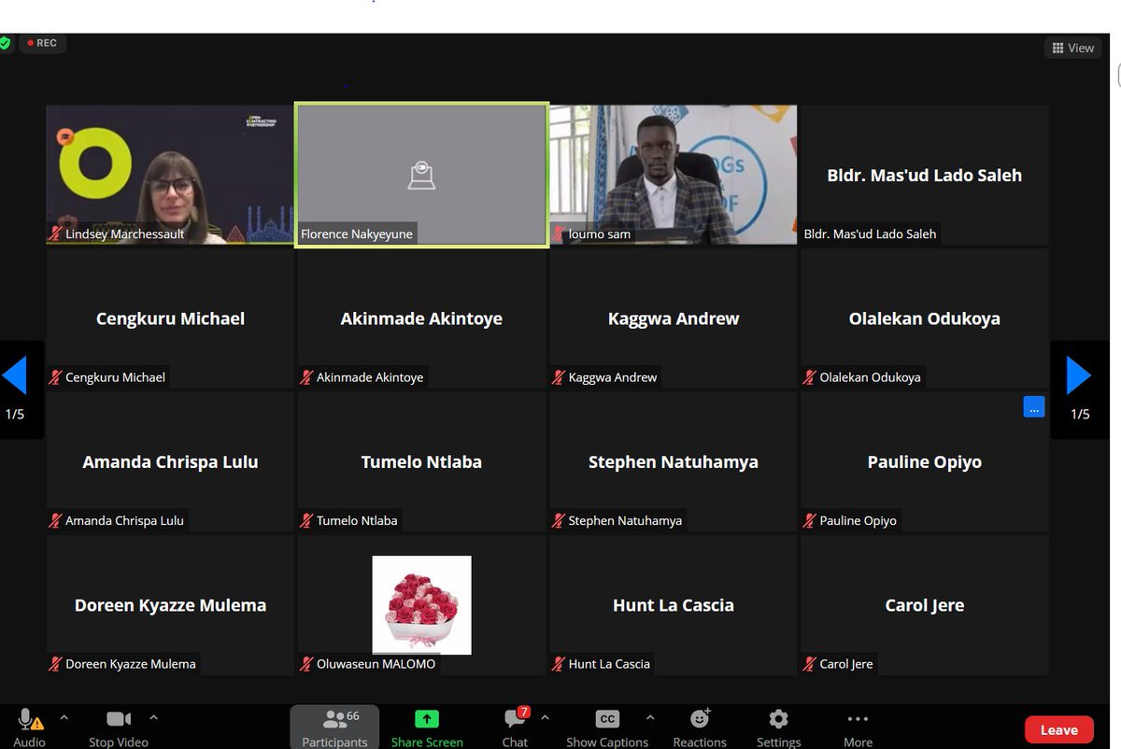
Task: Click muted mic icon of Hunt La Cascia
Action: click(559, 664)
